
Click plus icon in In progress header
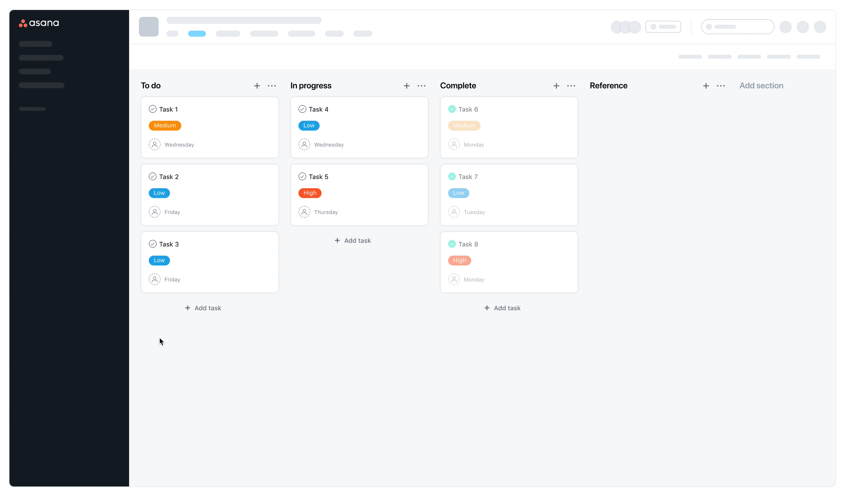pos(406,86)
